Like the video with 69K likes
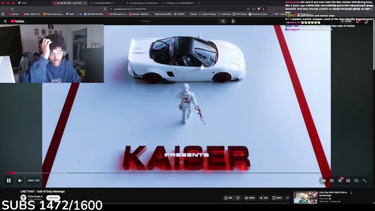The height and width of the screenshot is (211, 375). point(228,198)
